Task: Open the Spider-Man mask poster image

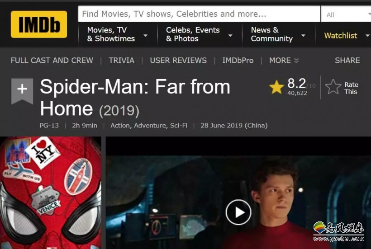Action: pos(51,193)
